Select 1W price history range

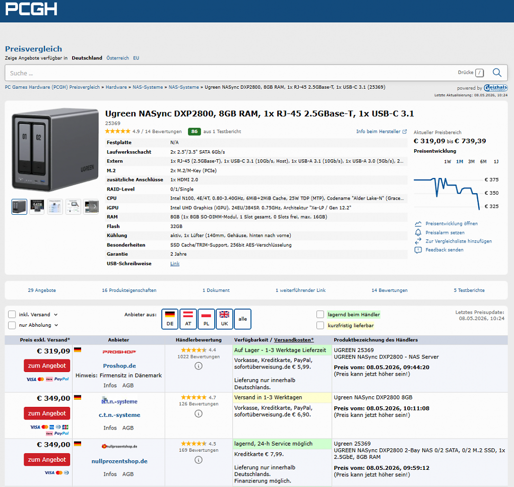point(447,162)
